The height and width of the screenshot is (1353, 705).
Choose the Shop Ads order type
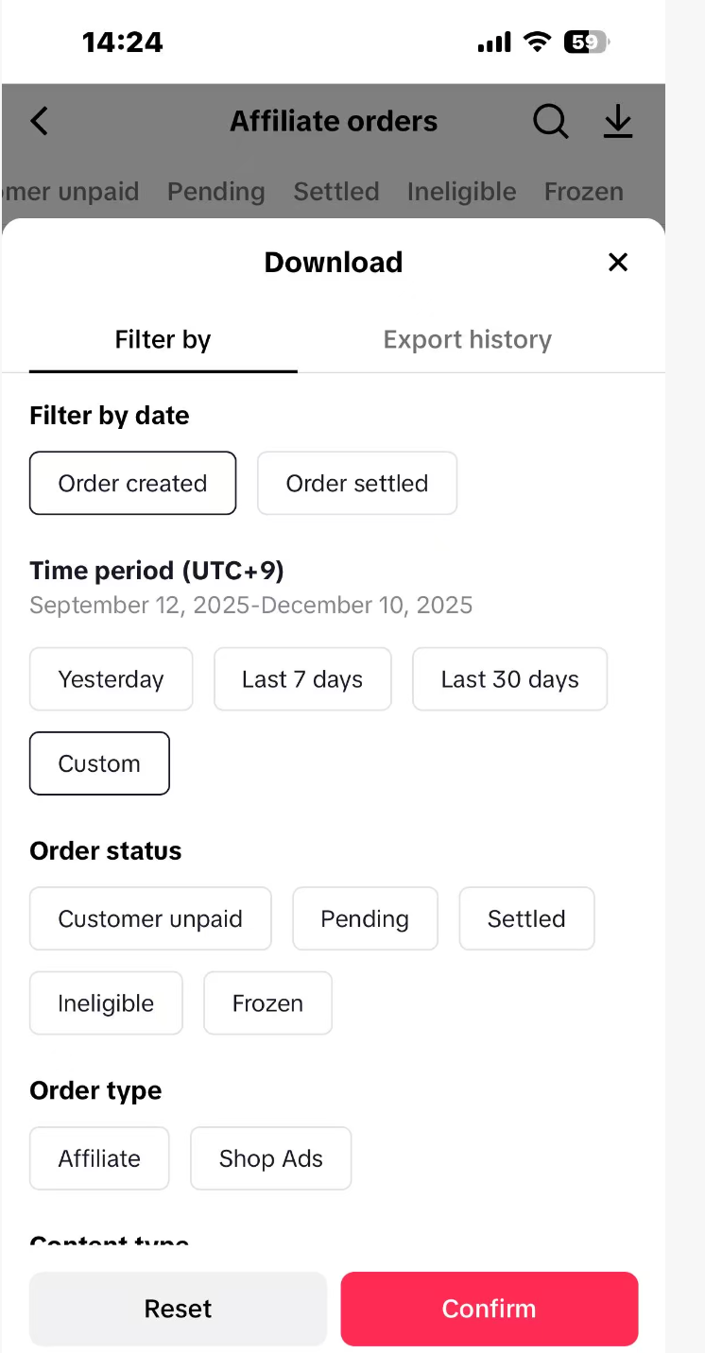pyautogui.click(x=270, y=1158)
